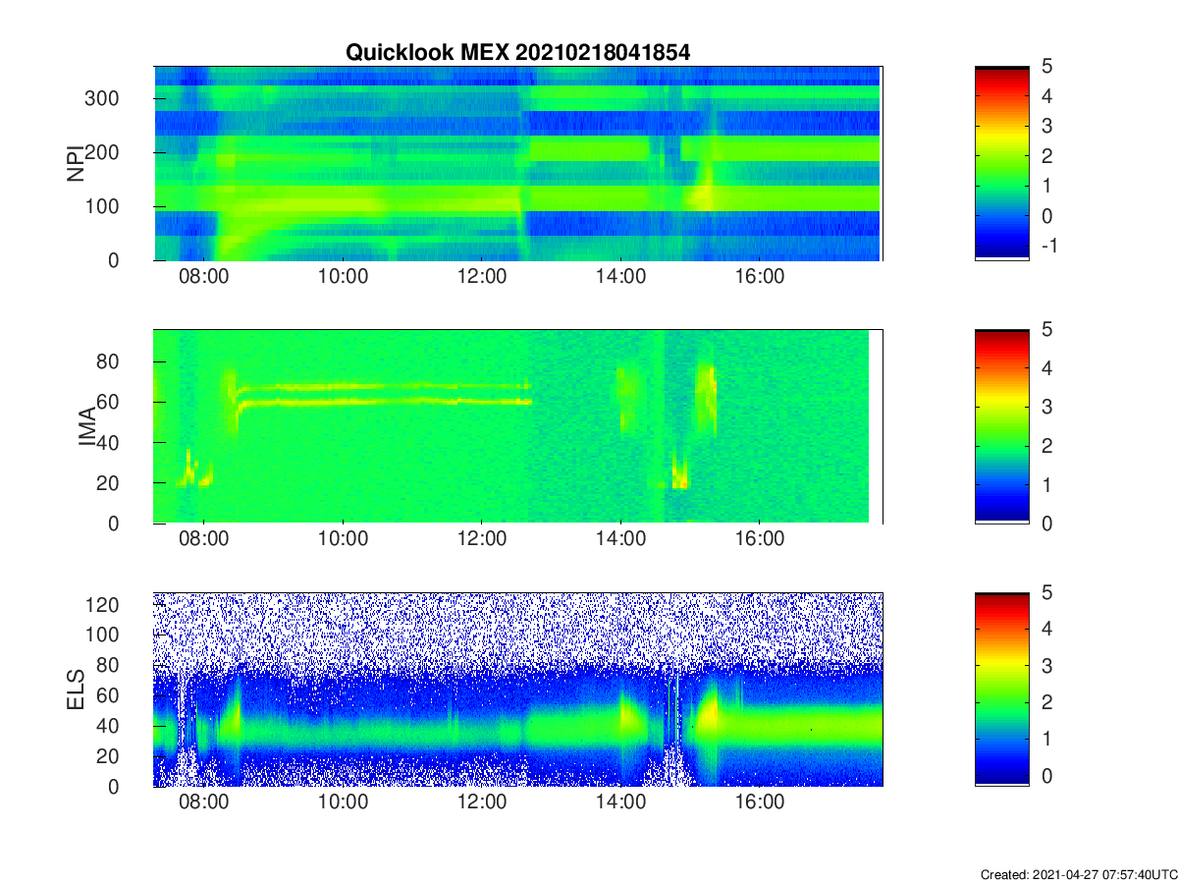Click the 16:00 label below ELS plot
The image size is (1178, 884).
coord(760,802)
